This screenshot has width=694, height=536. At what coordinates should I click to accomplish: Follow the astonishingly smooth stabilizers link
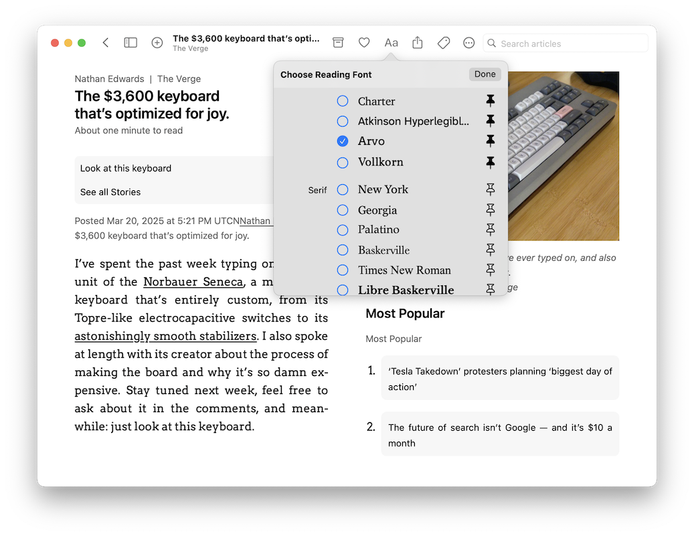165,336
